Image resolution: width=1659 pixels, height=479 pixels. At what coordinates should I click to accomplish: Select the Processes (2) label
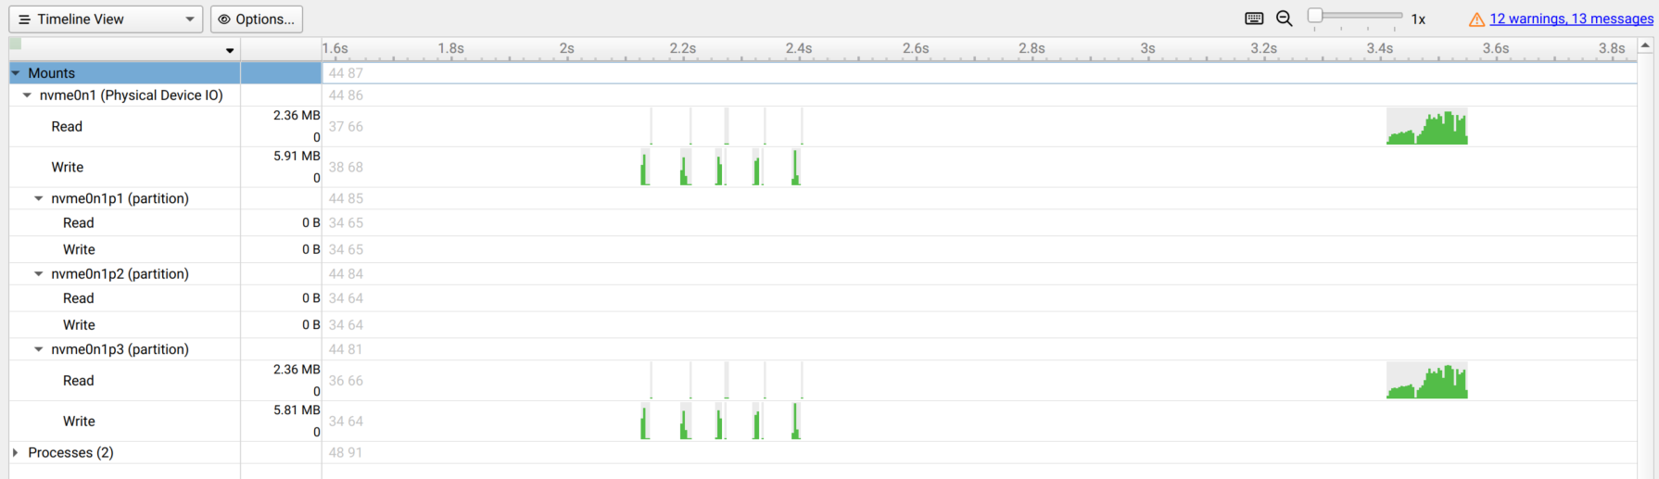click(70, 453)
